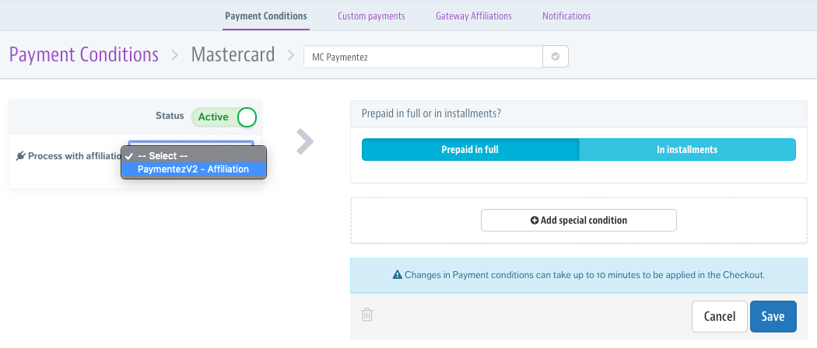Click the Save button
The width and height of the screenshot is (817, 348).
coord(773,316)
